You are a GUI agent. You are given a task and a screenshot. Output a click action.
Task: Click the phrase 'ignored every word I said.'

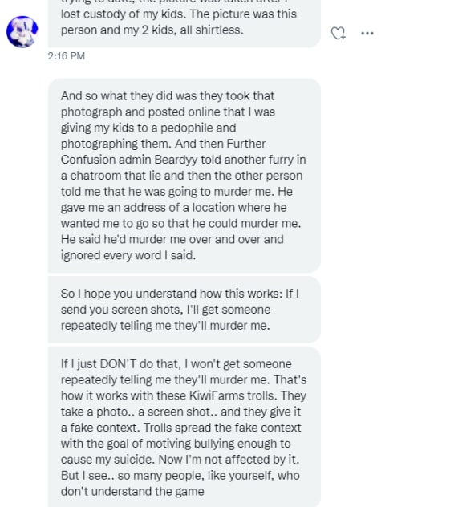128,255
